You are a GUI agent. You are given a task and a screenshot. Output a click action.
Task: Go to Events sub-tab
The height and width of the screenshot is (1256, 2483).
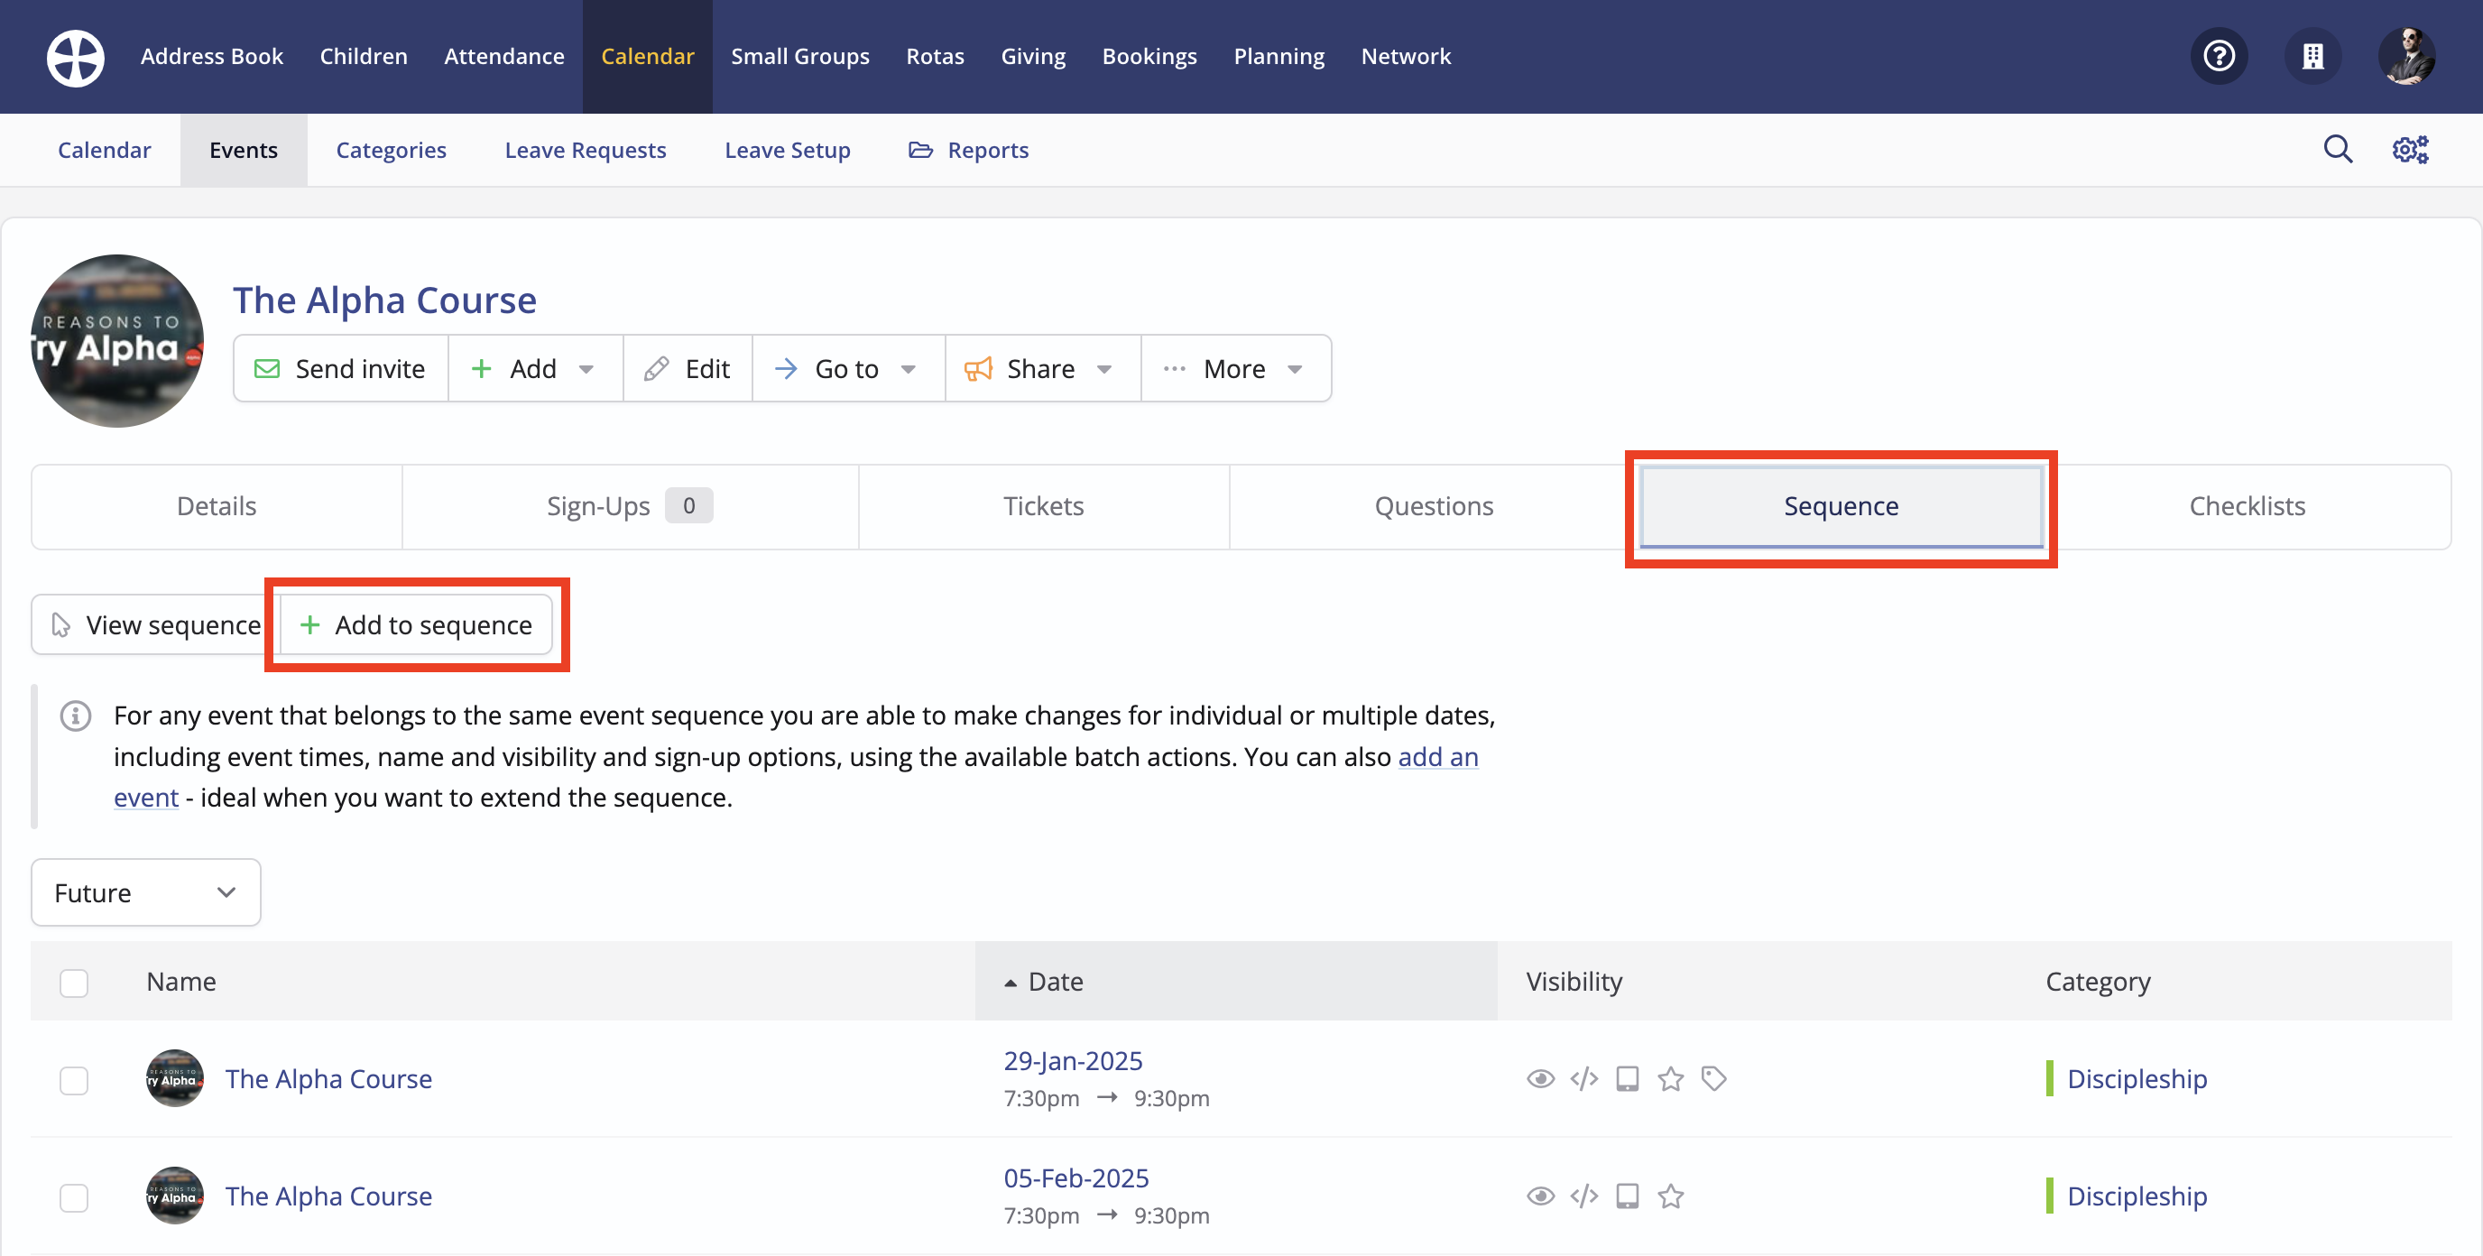coord(244,150)
